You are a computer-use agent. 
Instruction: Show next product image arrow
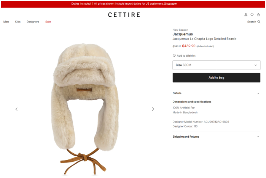tap(153, 109)
